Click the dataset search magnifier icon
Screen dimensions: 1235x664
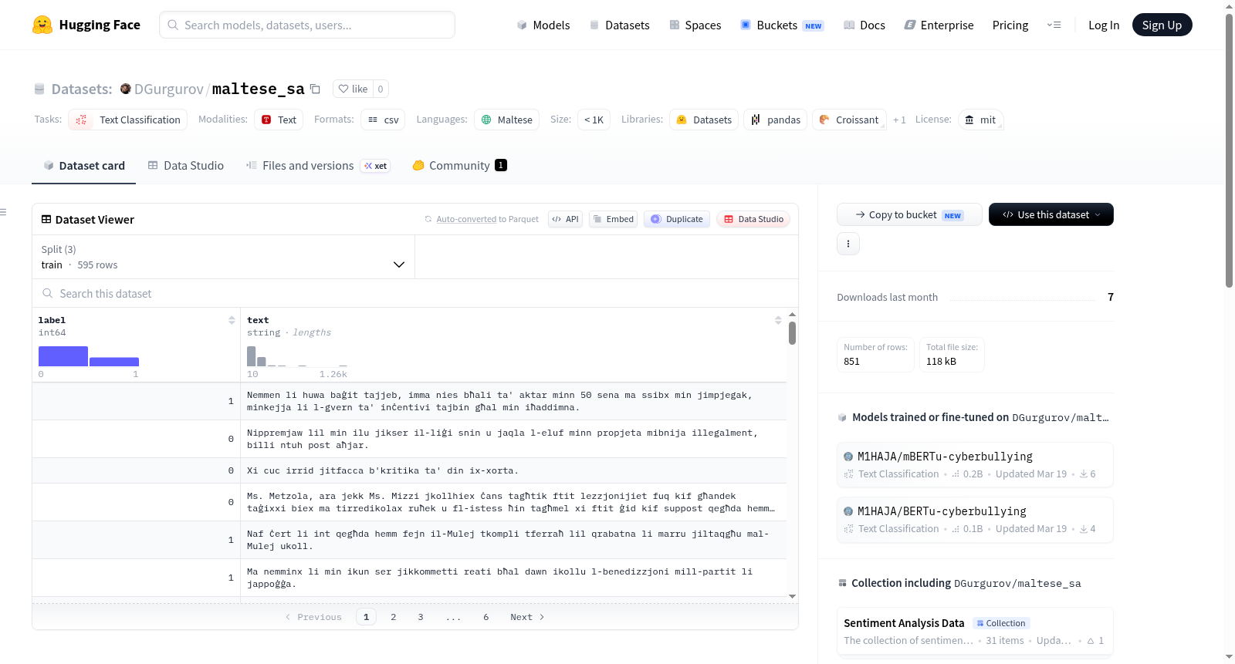pyautogui.click(x=48, y=293)
